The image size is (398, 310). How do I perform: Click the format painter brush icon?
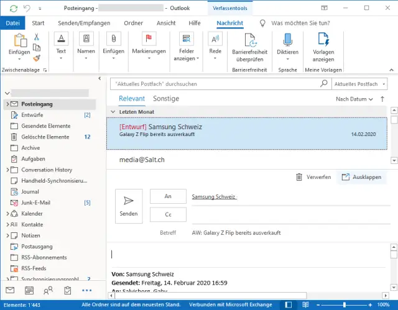[37, 58]
